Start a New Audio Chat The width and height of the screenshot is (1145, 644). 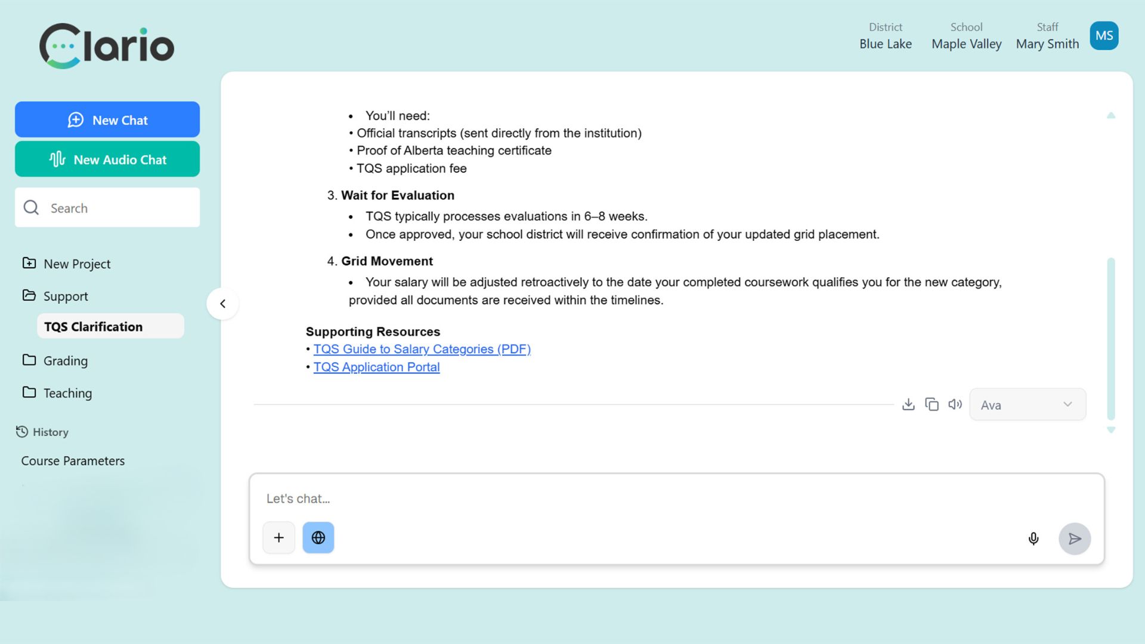[107, 159]
